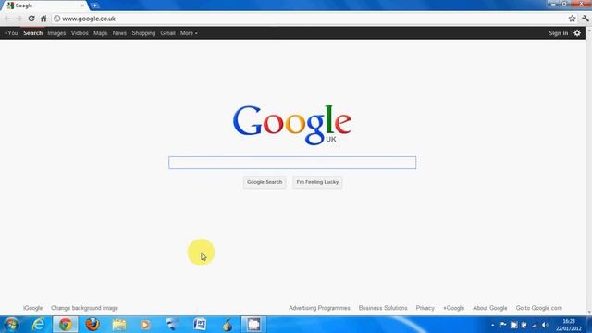Show hidden system tray icons arrow
Screen dimensions: 592x333
492,325
